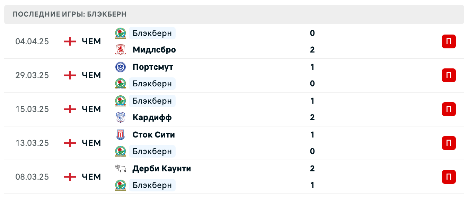Click the ЧЕМ league label for 15.03.25
Image resolution: width=469 pixels, height=199 pixels.
91,109
